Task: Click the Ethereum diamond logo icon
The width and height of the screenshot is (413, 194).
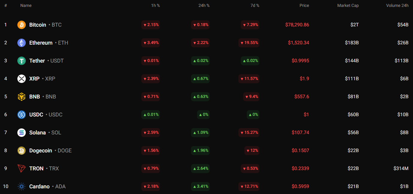Action: tap(22, 43)
